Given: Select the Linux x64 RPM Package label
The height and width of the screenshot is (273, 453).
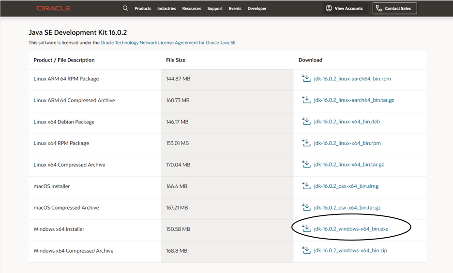Looking at the screenshot, I should pos(61,143).
